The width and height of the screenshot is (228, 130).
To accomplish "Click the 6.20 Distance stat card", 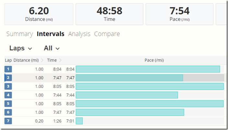I will (x=39, y=14).
